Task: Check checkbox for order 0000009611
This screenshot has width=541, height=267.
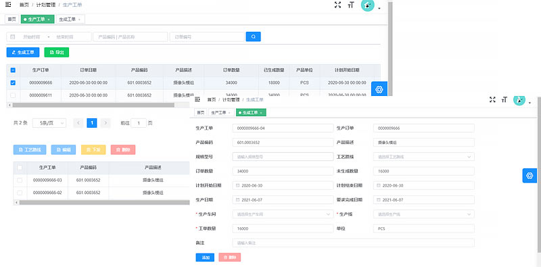Action: [x=13, y=95]
